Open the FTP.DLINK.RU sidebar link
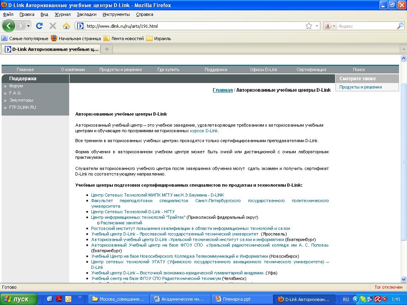 (23, 107)
